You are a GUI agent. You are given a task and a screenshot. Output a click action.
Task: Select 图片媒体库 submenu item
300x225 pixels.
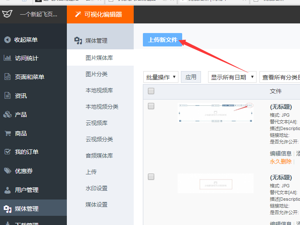pos(99,58)
